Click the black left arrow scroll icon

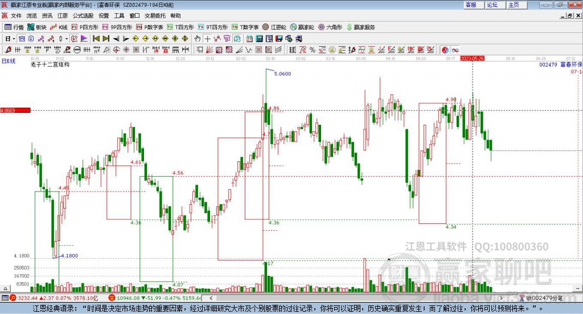116,39
